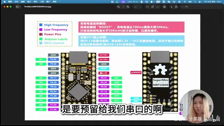Click the red 3.3V power label
The height and width of the screenshot is (126, 224).
[104, 73]
